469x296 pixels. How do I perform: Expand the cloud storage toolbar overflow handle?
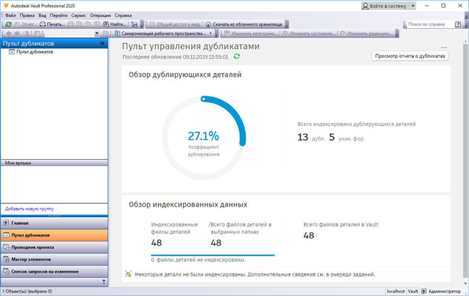click(x=287, y=24)
